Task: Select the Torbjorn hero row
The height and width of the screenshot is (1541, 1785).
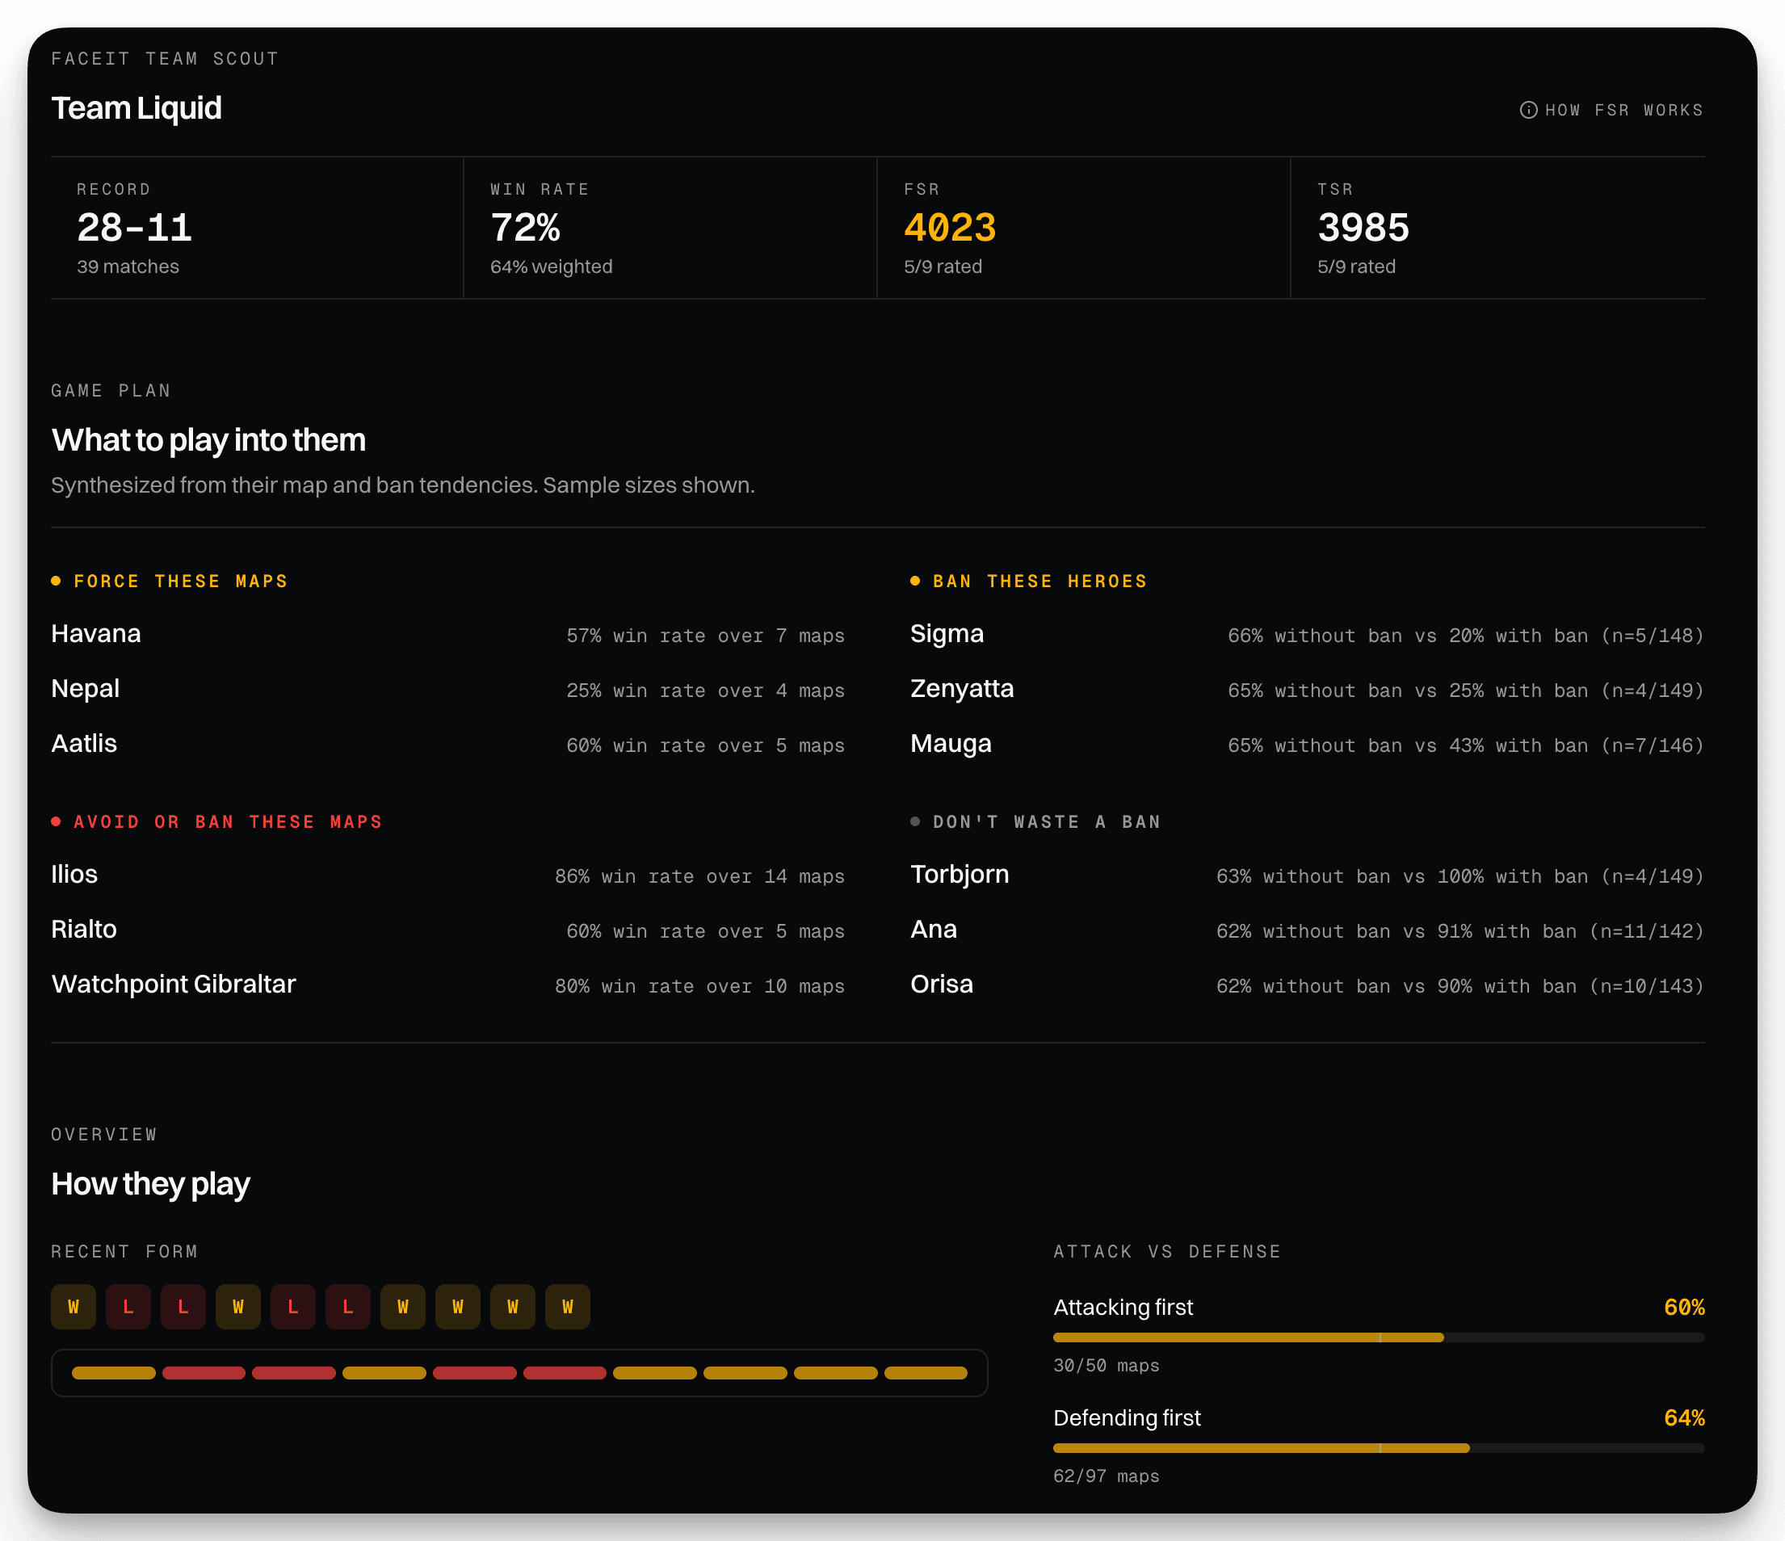Action: pos(1307,875)
